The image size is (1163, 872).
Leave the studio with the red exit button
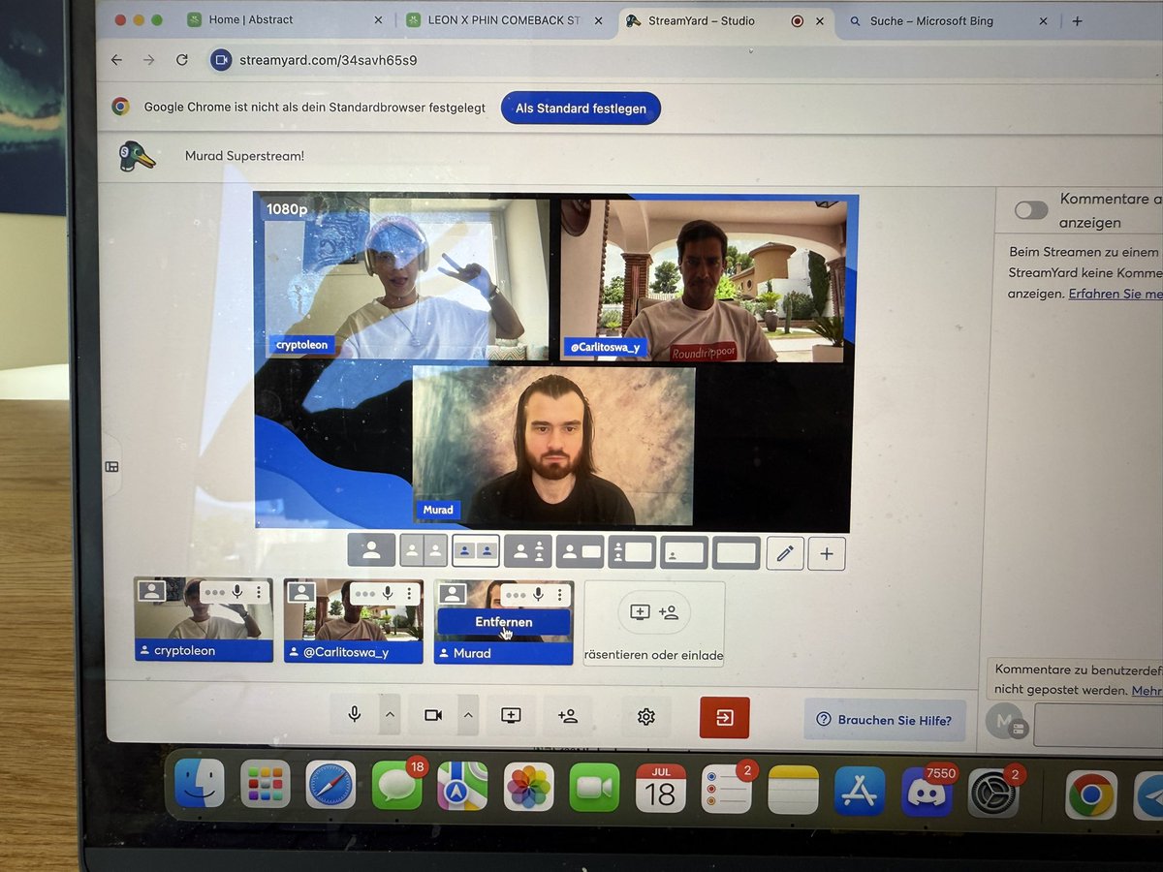(725, 718)
